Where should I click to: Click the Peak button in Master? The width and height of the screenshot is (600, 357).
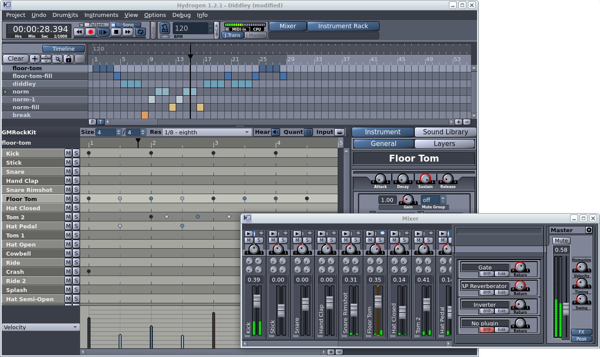point(581,339)
